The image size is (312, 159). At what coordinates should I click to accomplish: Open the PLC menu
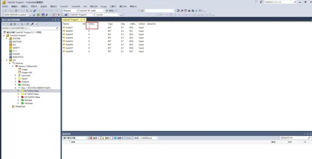[85, 7]
